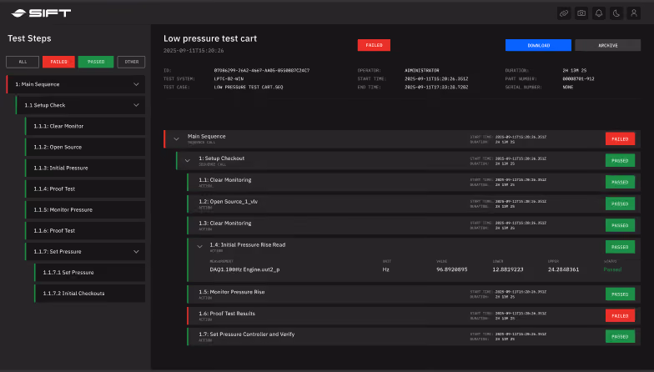Open notifications bell
This screenshot has width=654, height=372.
tap(599, 13)
